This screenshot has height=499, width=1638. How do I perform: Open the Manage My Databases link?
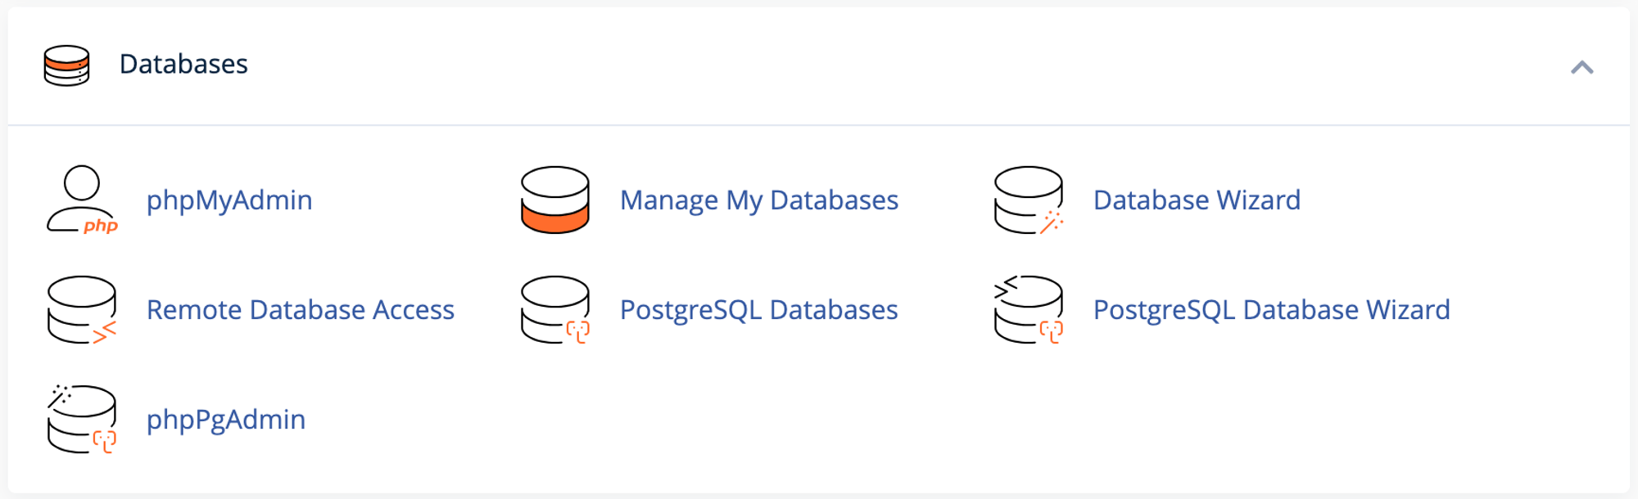[758, 200]
